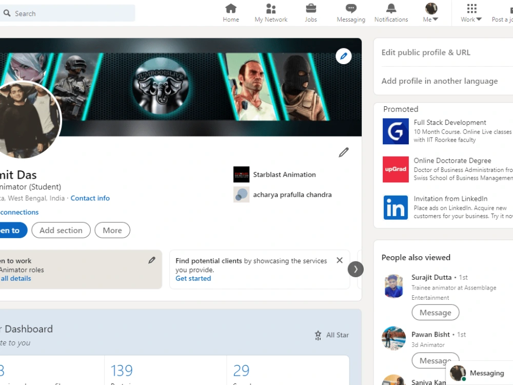Viewport: 513px width, 385px height.
Task: Click the JUMBOOISLIVE elephant banner image
Action: click(x=161, y=86)
